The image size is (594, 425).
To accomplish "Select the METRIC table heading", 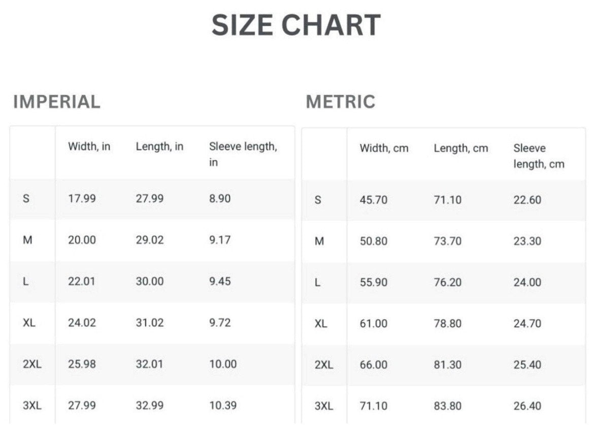I will pyautogui.click(x=340, y=102).
